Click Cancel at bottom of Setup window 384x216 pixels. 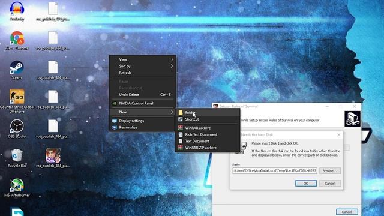347,212
